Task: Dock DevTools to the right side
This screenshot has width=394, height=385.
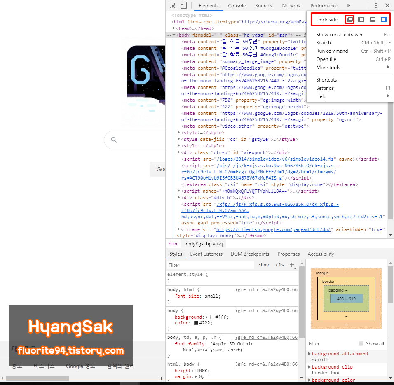Action: click(384, 19)
